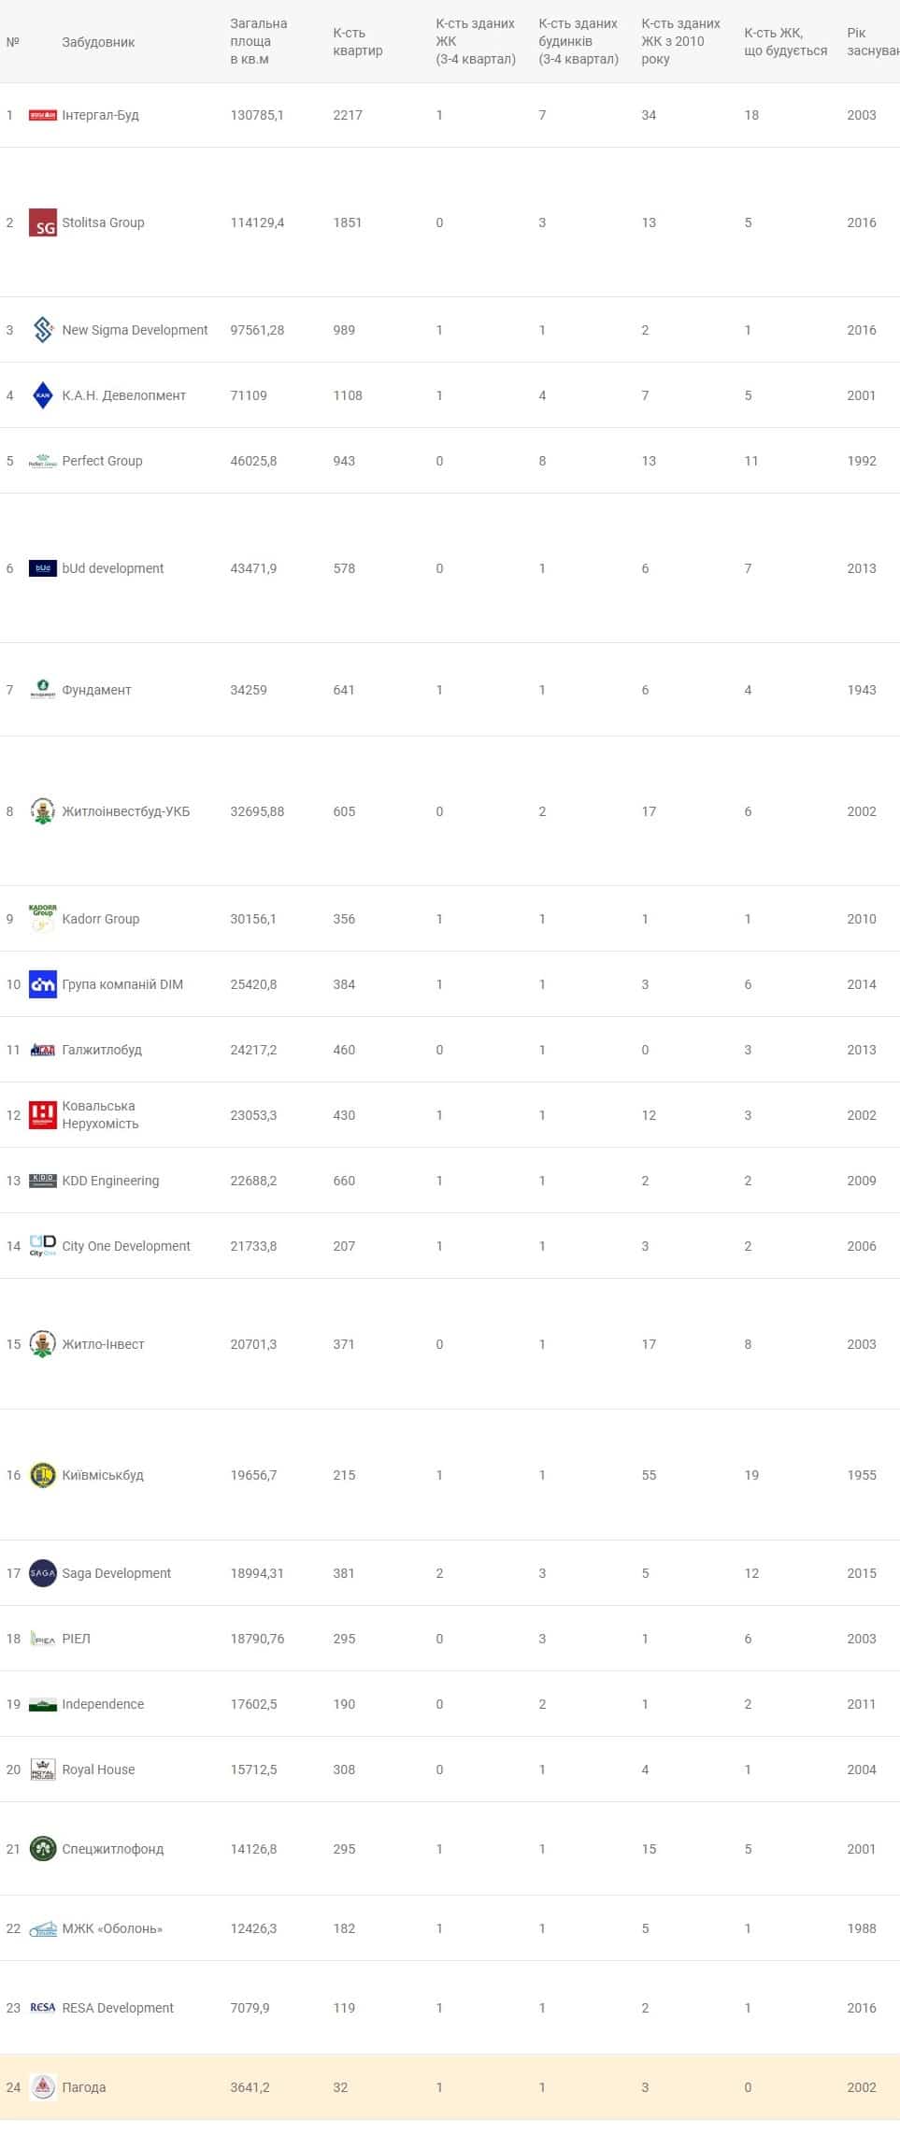Open РІЕЛ developer name

click(76, 1639)
